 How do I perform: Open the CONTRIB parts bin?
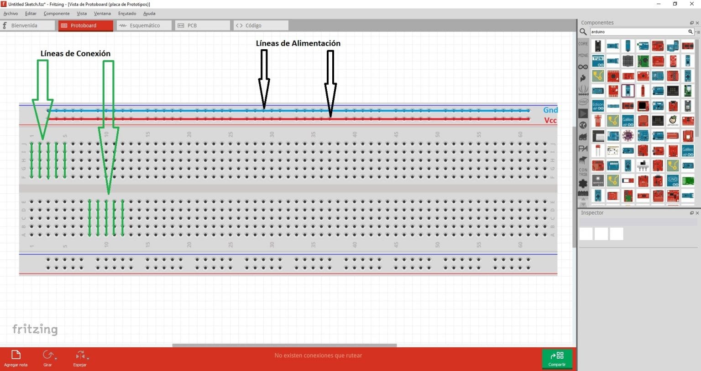point(583,172)
